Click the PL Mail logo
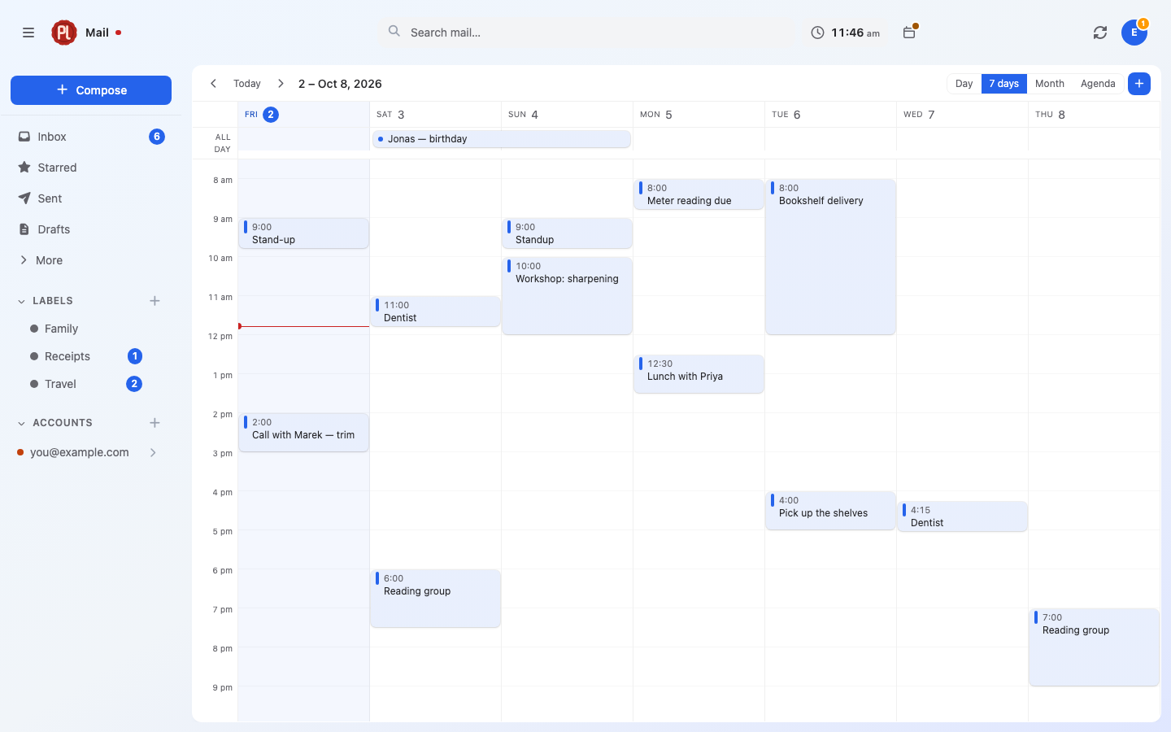The height and width of the screenshot is (732, 1171). point(64,33)
